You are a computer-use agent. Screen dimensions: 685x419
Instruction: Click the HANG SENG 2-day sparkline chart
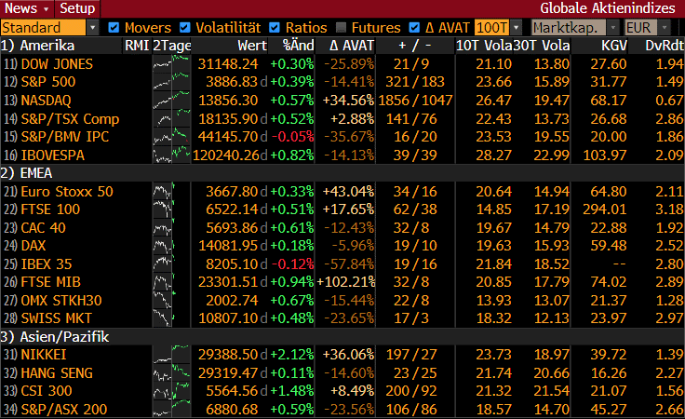pyautogui.click(x=171, y=372)
